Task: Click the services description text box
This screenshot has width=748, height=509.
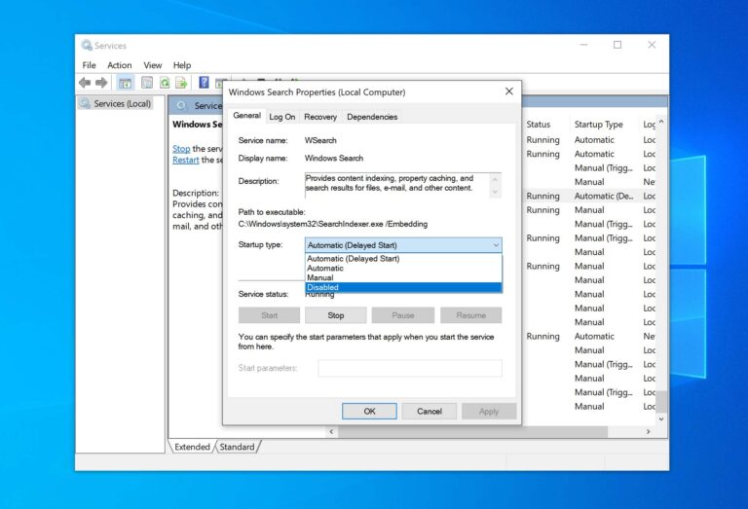Action: pyautogui.click(x=403, y=185)
